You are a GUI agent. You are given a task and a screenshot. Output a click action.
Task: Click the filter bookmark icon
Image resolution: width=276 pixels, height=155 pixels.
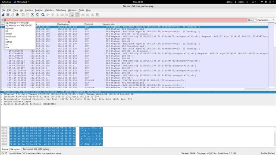click(x=2, y=20)
